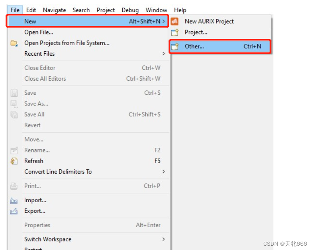The height and width of the screenshot is (250, 313).
Task: Open the Project menu
Action: (x=106, y=10)
